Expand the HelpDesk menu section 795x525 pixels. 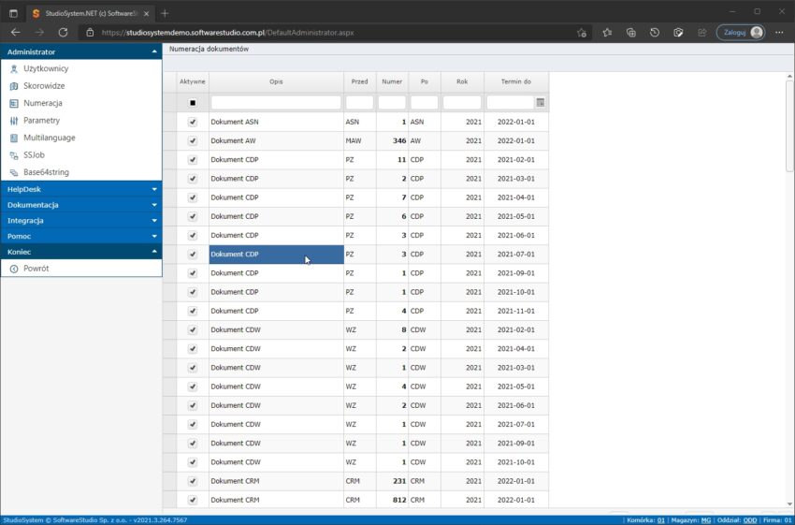coord(80,189)
